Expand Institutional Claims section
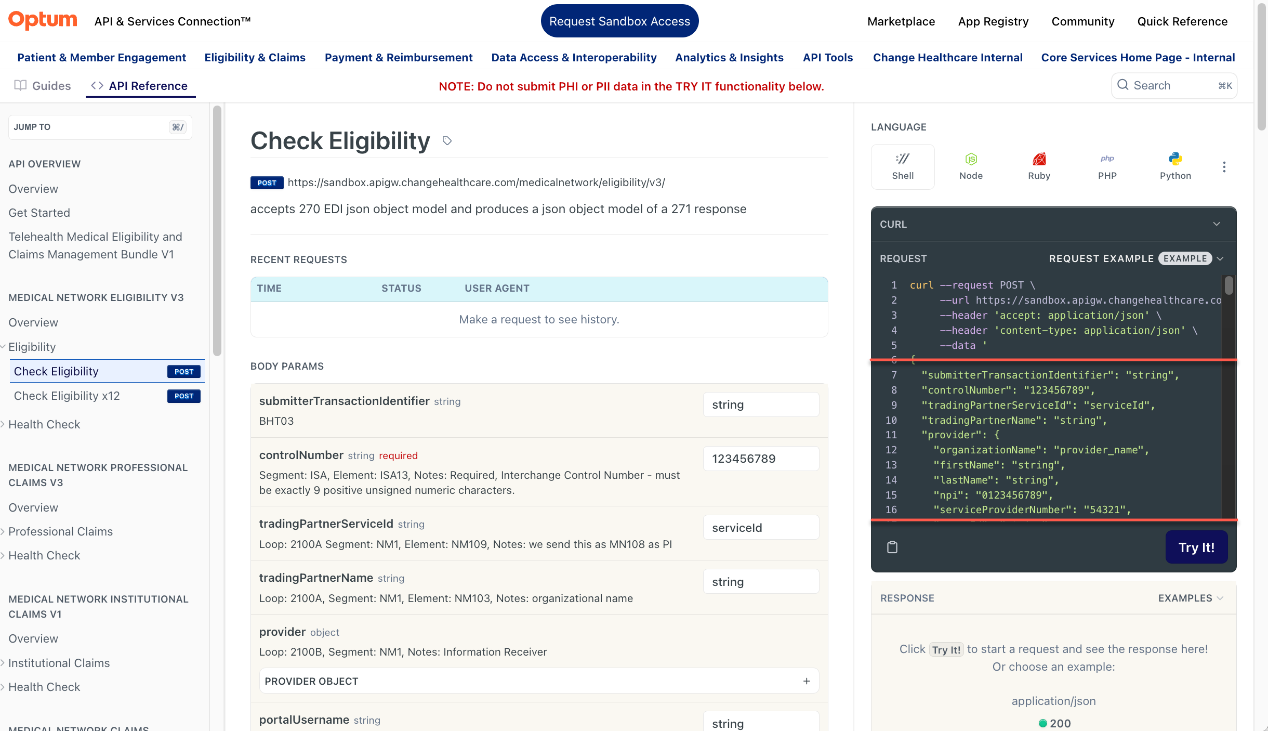The image size is (1268, 731). tap(3, 663)
